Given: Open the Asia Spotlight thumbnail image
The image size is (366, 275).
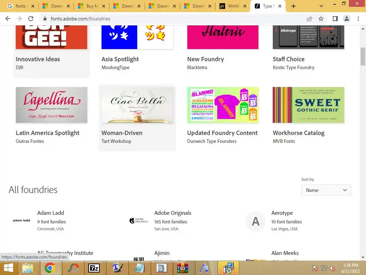Looking at the screenshot, I should 137,37.
